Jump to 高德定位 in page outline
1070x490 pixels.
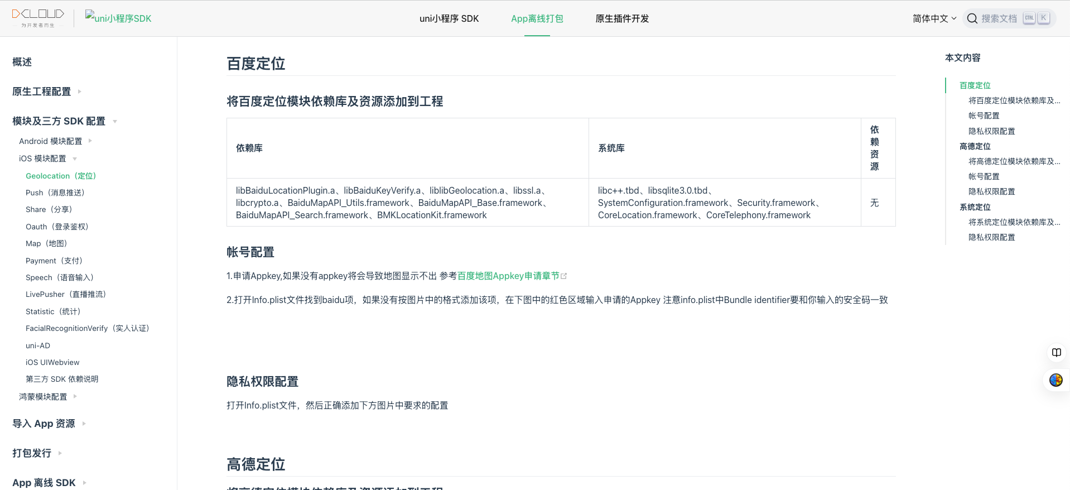pyautogui.click(x=975, y=146)
